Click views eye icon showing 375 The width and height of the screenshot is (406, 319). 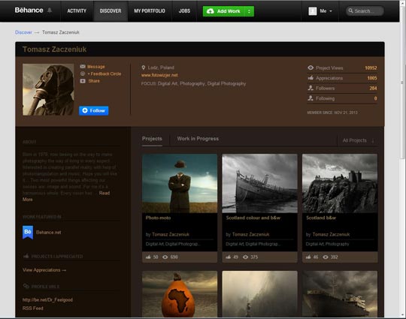tap(245, 257)
